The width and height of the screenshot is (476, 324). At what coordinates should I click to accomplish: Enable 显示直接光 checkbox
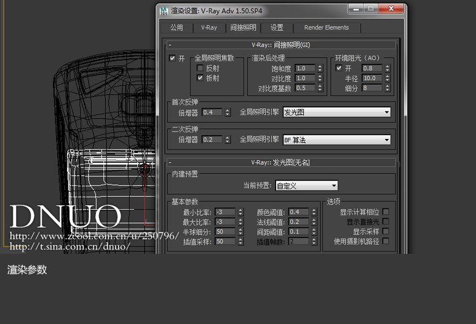tap(386, 221)
